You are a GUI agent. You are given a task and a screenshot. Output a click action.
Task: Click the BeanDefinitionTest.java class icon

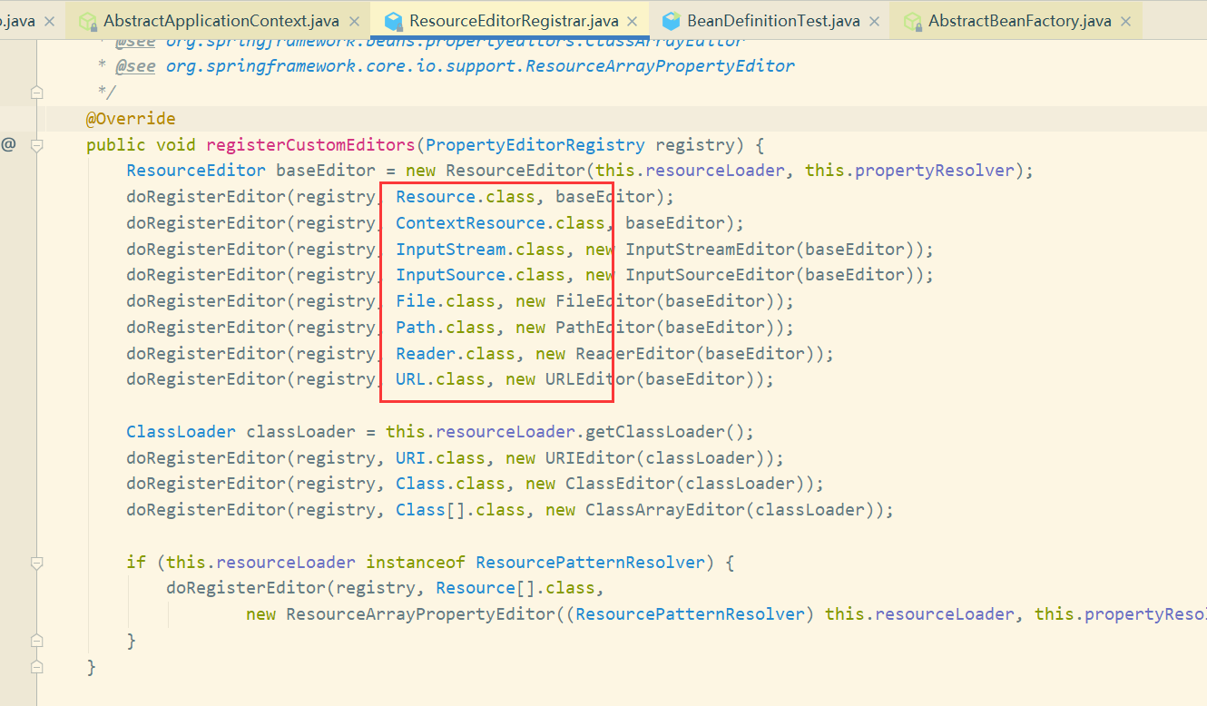tap(671, 21)
